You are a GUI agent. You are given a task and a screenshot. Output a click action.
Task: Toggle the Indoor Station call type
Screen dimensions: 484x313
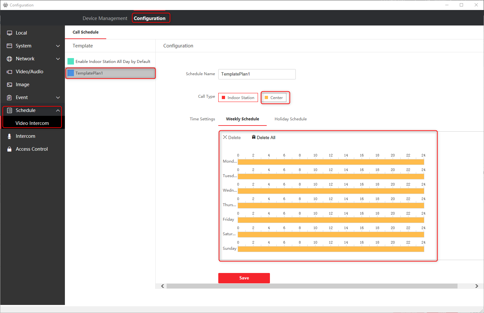tap(238, 97)
